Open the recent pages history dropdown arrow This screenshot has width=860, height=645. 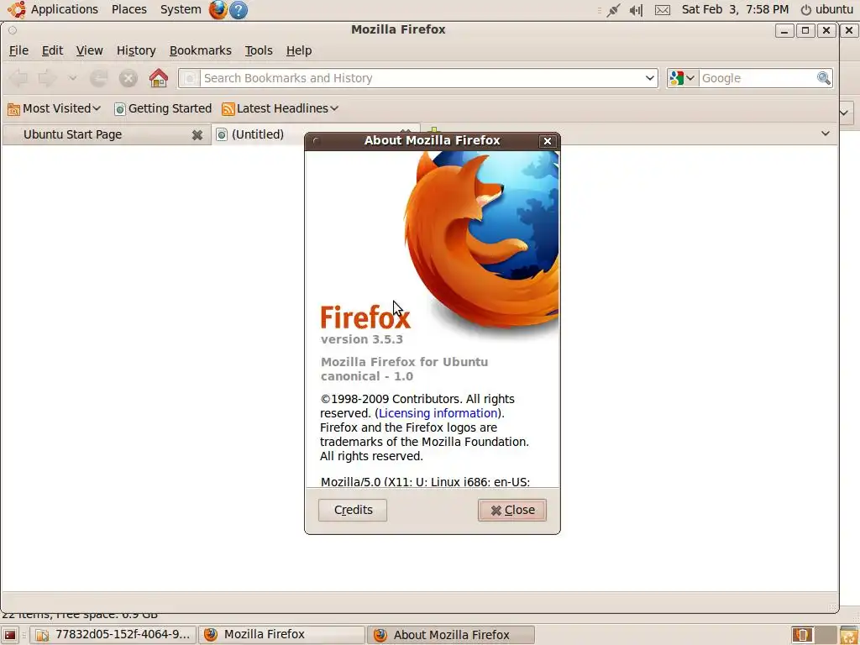click(72, 78)
